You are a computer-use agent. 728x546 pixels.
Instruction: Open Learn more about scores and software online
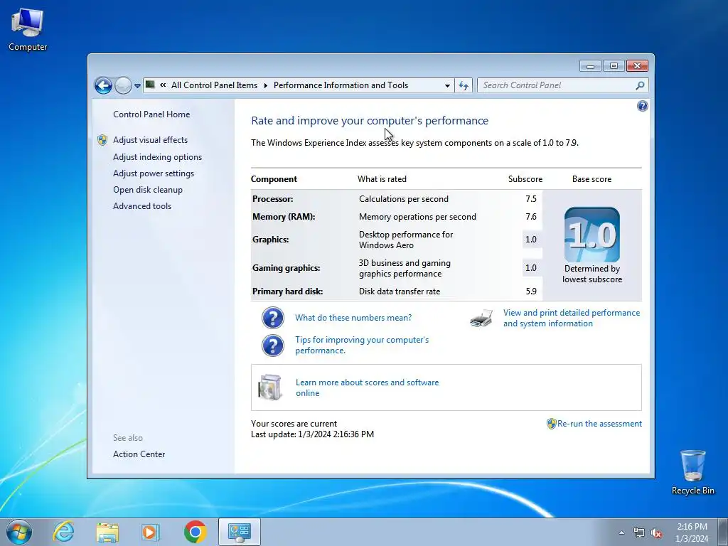click(368, 387)
